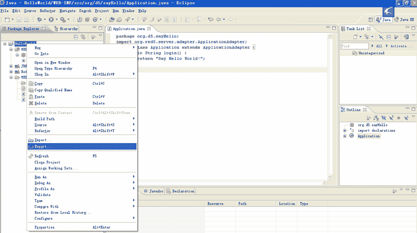The width and height of the screenshot is (417, 233).
Task: Open the Outline view menu arrow
Action: click(413, 116)
